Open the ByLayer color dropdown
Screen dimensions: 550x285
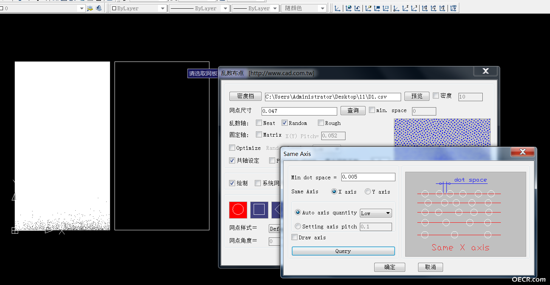click(x=163, y=8)
